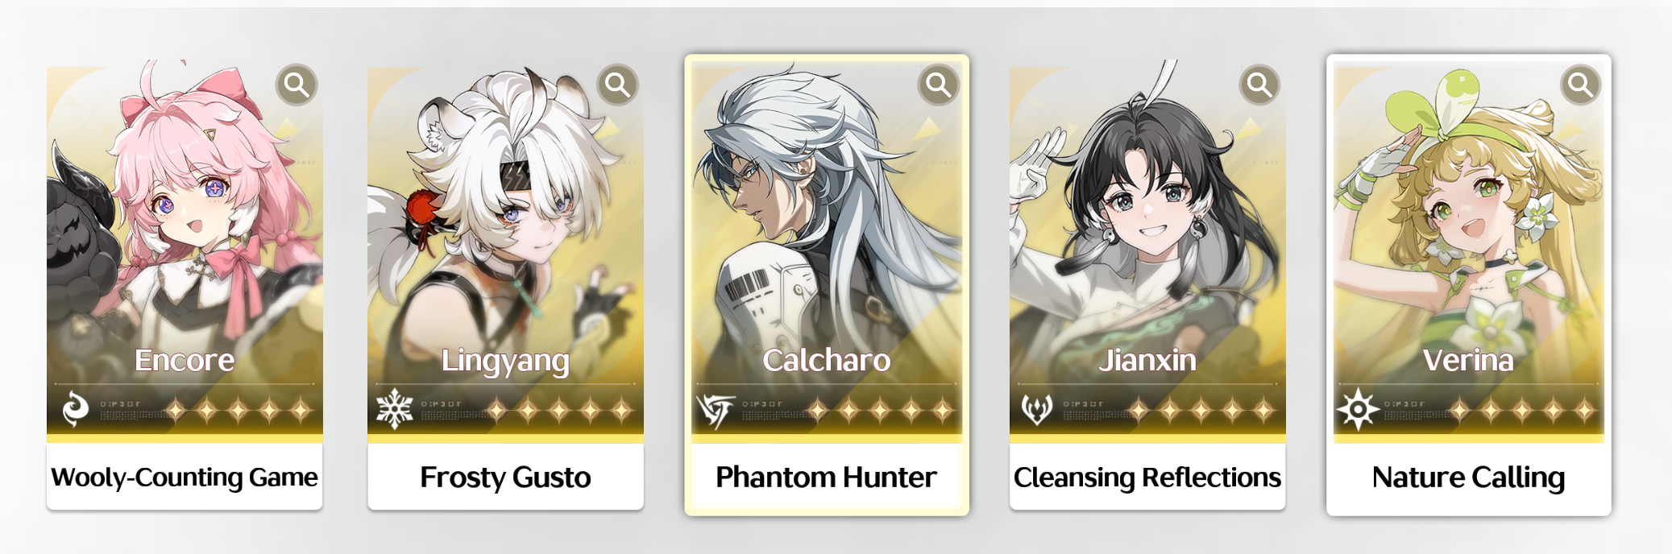Screen dimensions: 1672x554
Task: Open Verina's details using the magnifier icon
Action: tap(1580, 85)
